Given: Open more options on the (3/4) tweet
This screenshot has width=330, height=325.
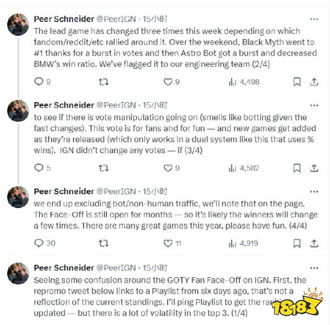Looking at the screenshot, I should [314, 105].
